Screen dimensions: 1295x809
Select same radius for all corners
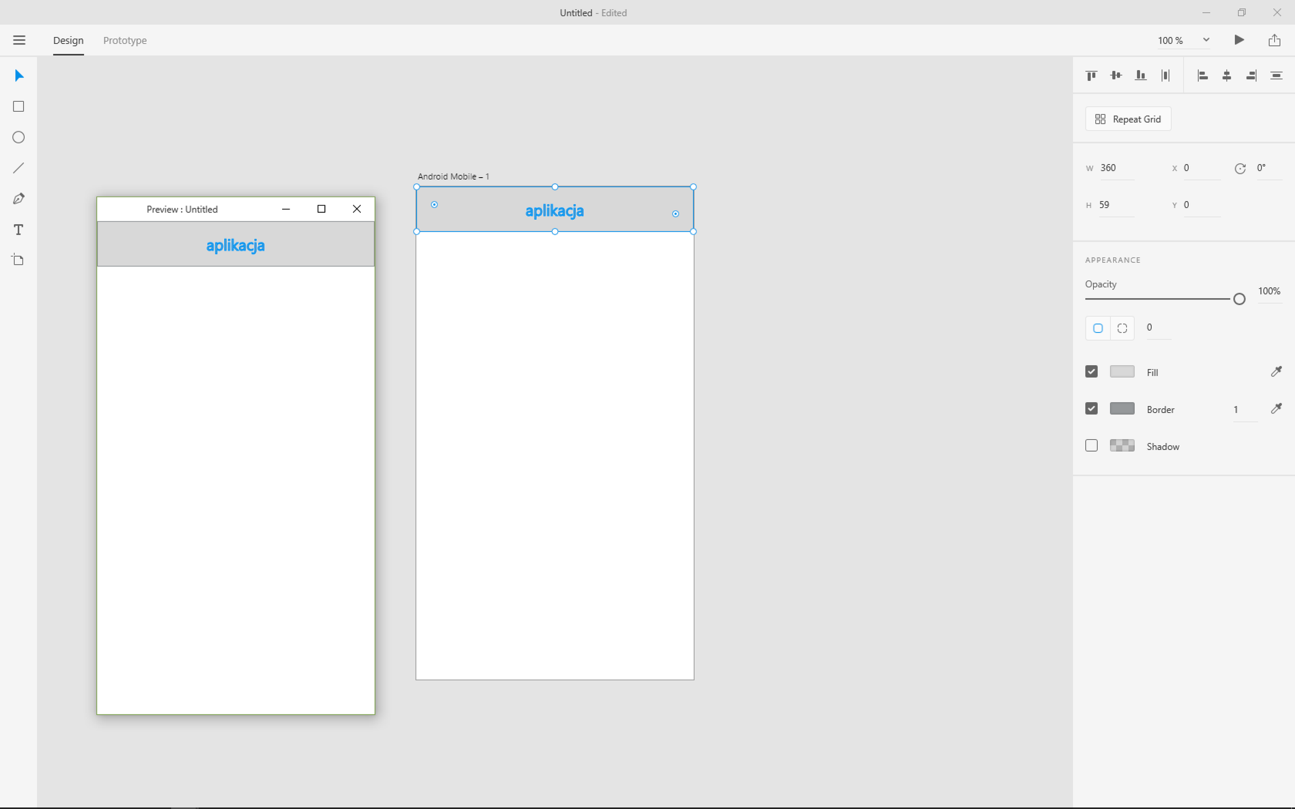click(x=1098, y=328)
